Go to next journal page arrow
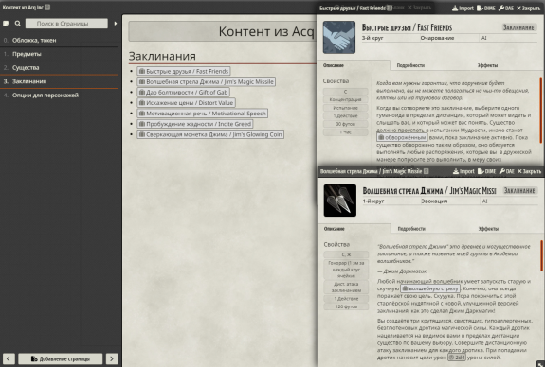 [x=112, y=358]
